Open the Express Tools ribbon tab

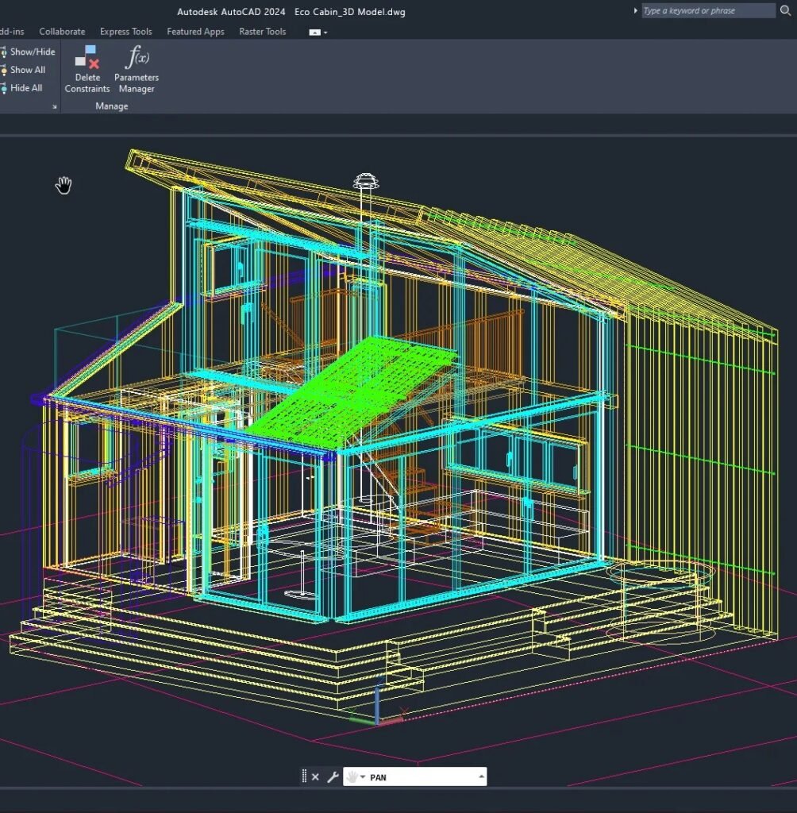125,32
